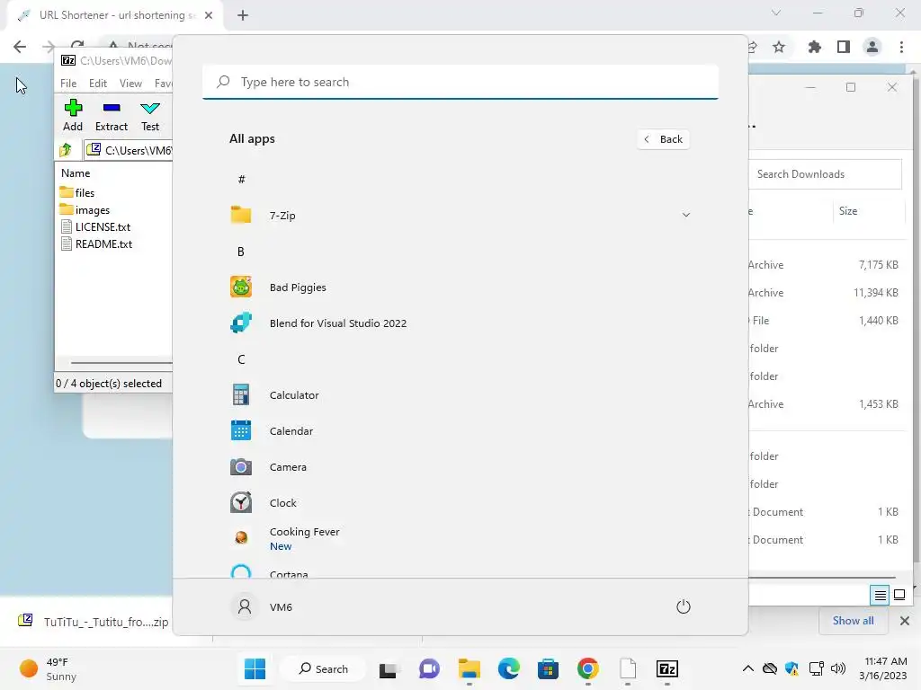Open Microsoft Store from taskbar
Image resolution: width=921 pixels, height=690 pixels.
(x=548, y=668)
